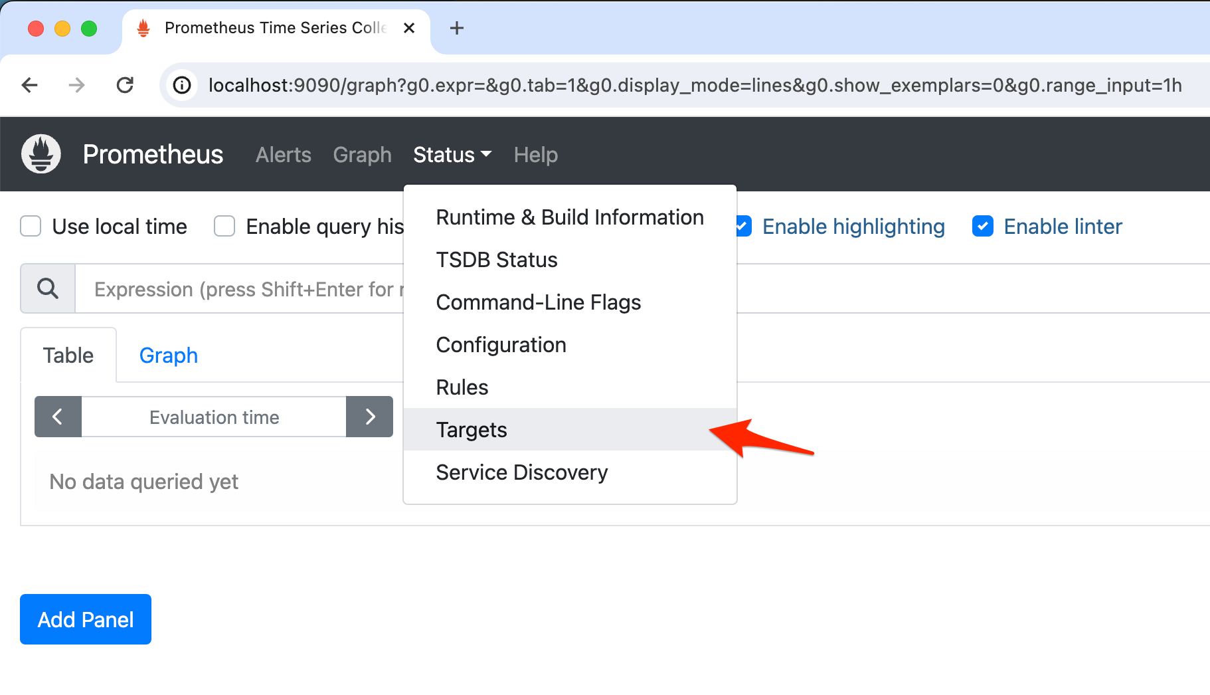The height and width of the screenshot is (695, 1210).
Task: Click the 'No data queried yet' message
Action: [x=144, y=482]
